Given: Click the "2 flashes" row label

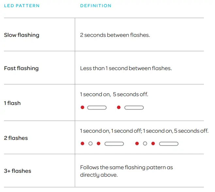Looking at the screenshot, I should 16,138.
